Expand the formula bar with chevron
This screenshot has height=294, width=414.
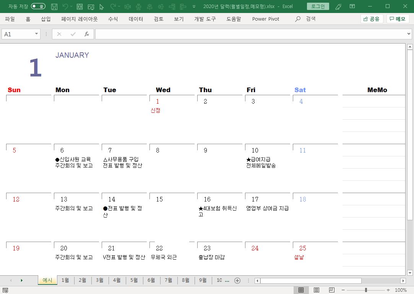(x=409, y=34)
